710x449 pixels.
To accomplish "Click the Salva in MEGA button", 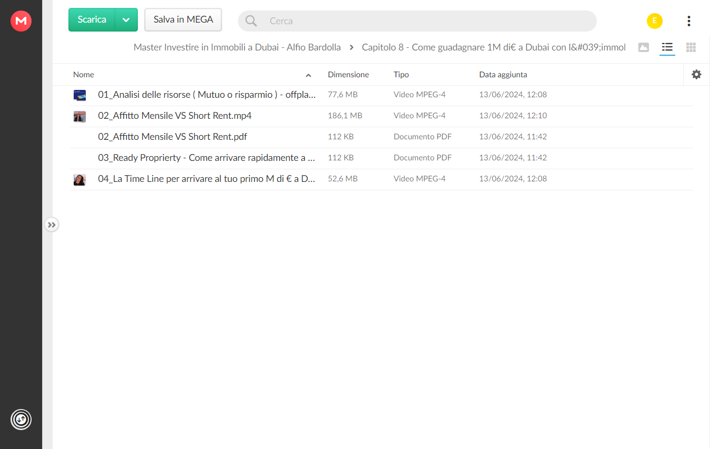I will 183,20.
